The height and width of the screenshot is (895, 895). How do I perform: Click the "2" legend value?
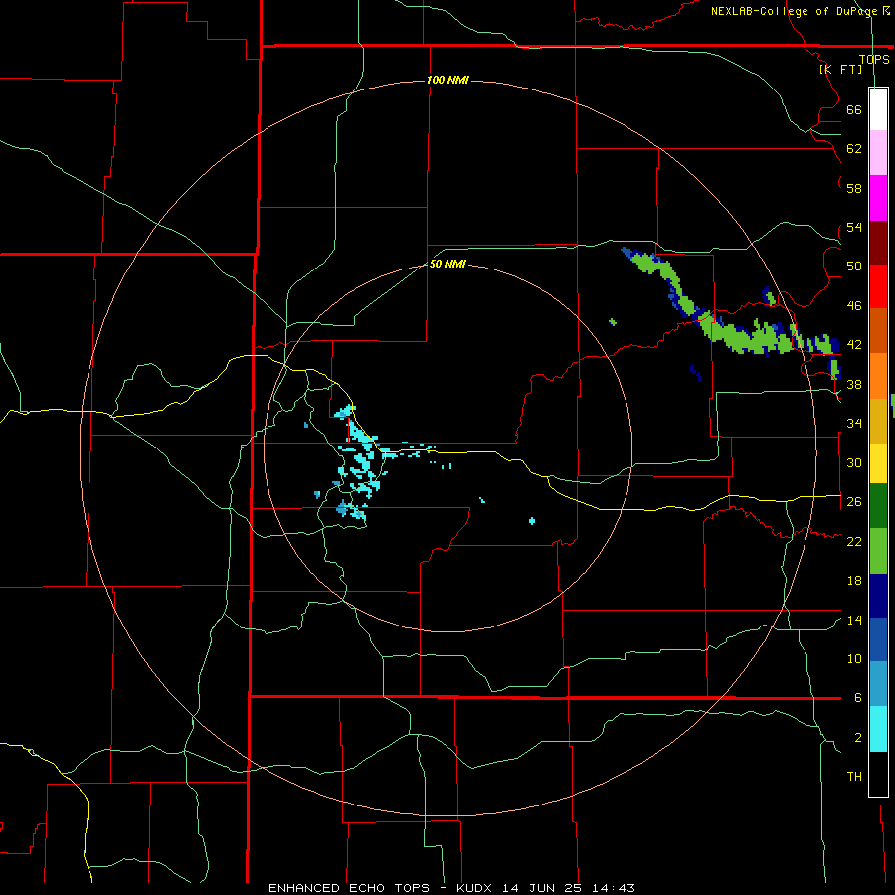pyautogui.click(x=858, y=738)
